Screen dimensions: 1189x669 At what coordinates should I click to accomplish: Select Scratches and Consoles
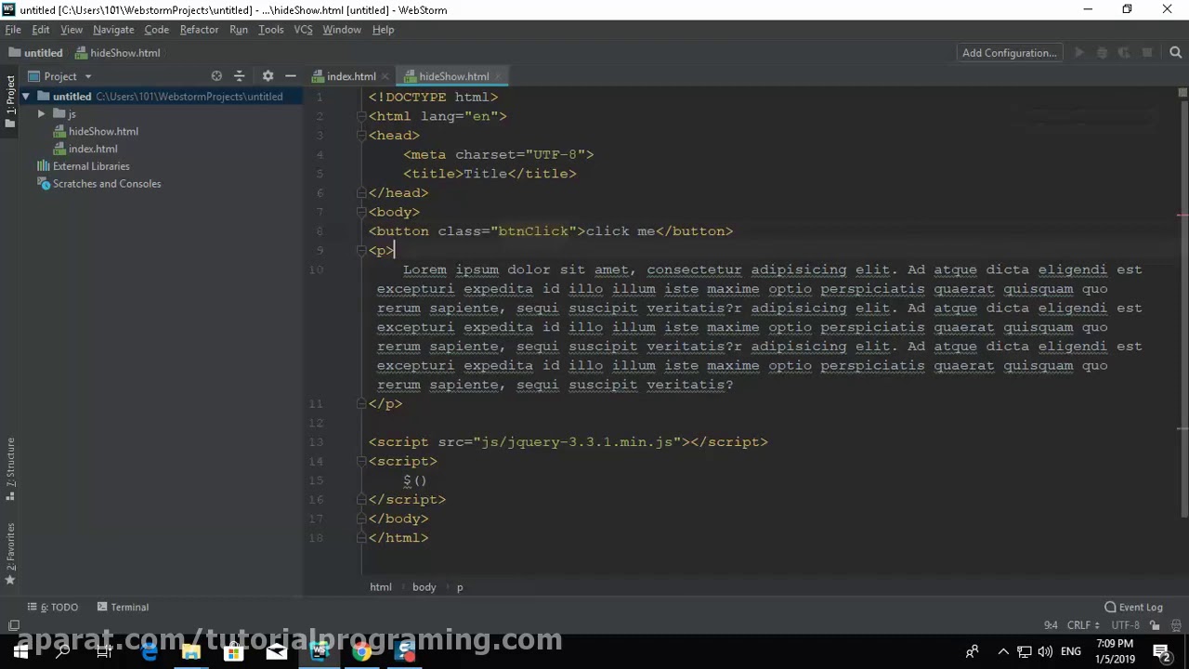coord(107,184)
